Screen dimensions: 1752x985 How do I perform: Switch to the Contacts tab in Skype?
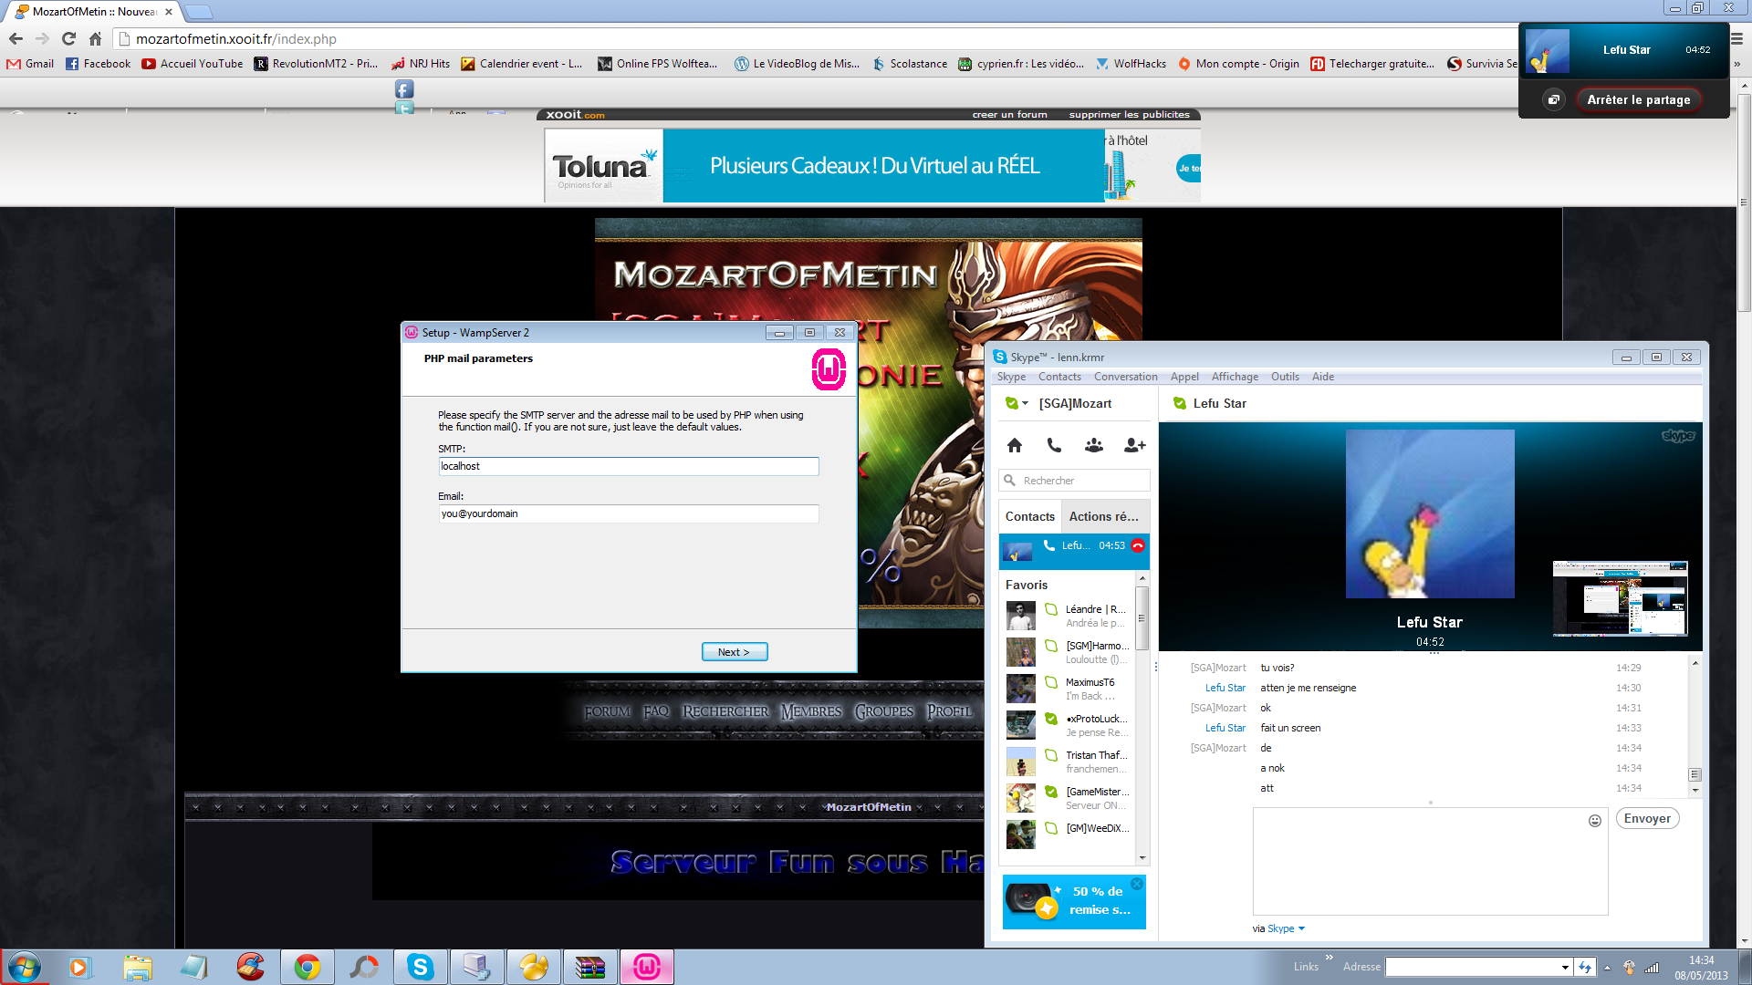click(x=1030, y=516)
